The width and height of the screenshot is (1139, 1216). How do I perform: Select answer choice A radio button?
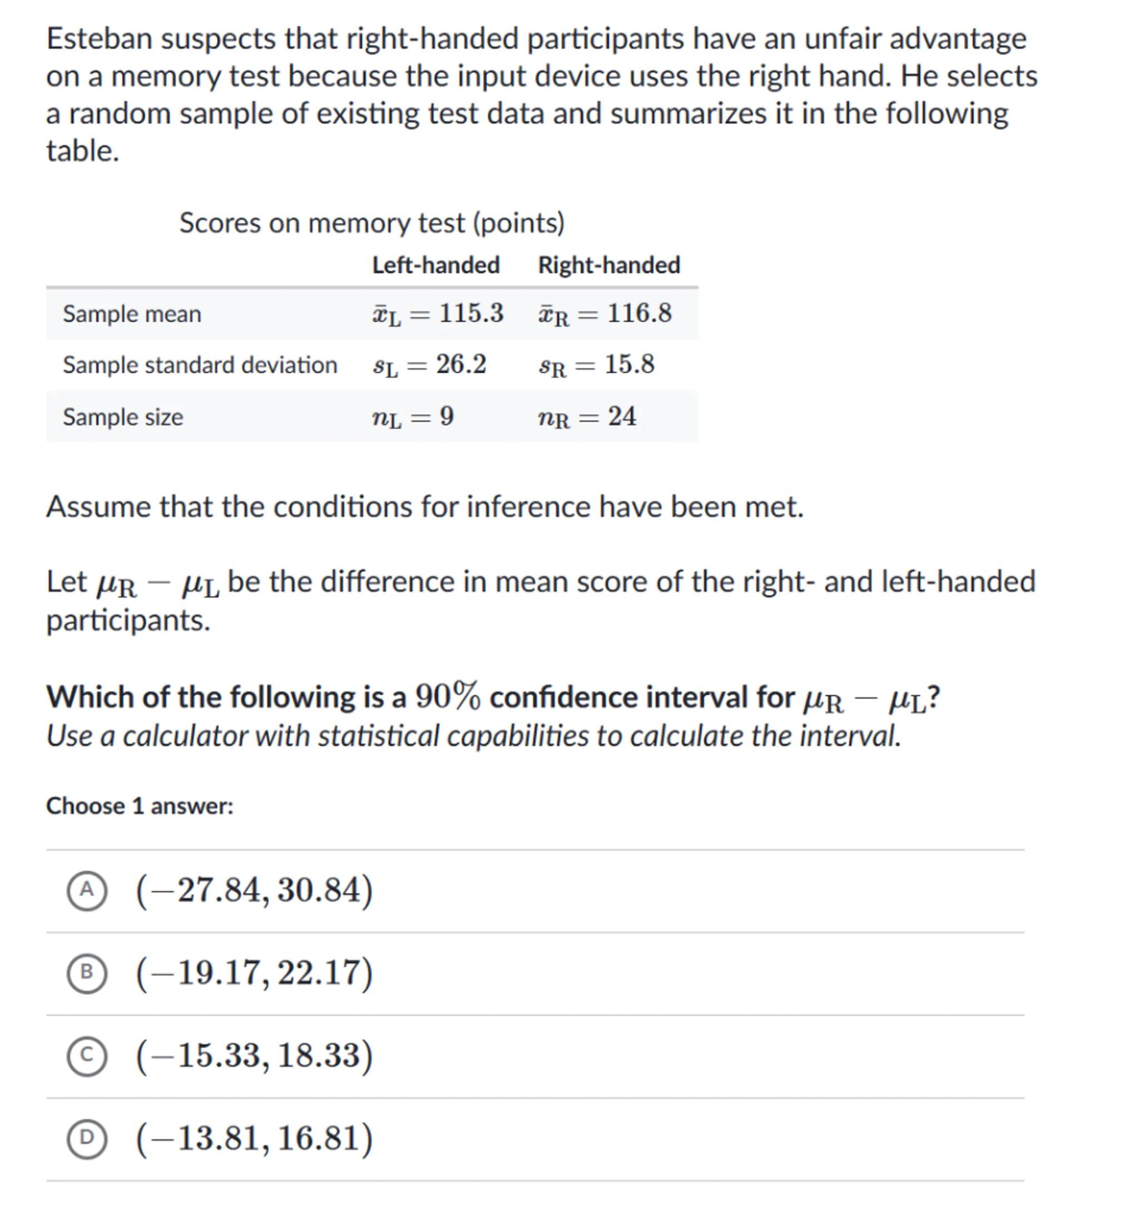(87, 890)
